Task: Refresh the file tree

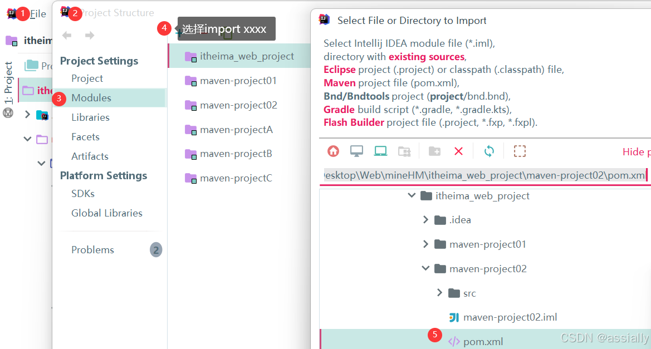Action: pos(489,151)
